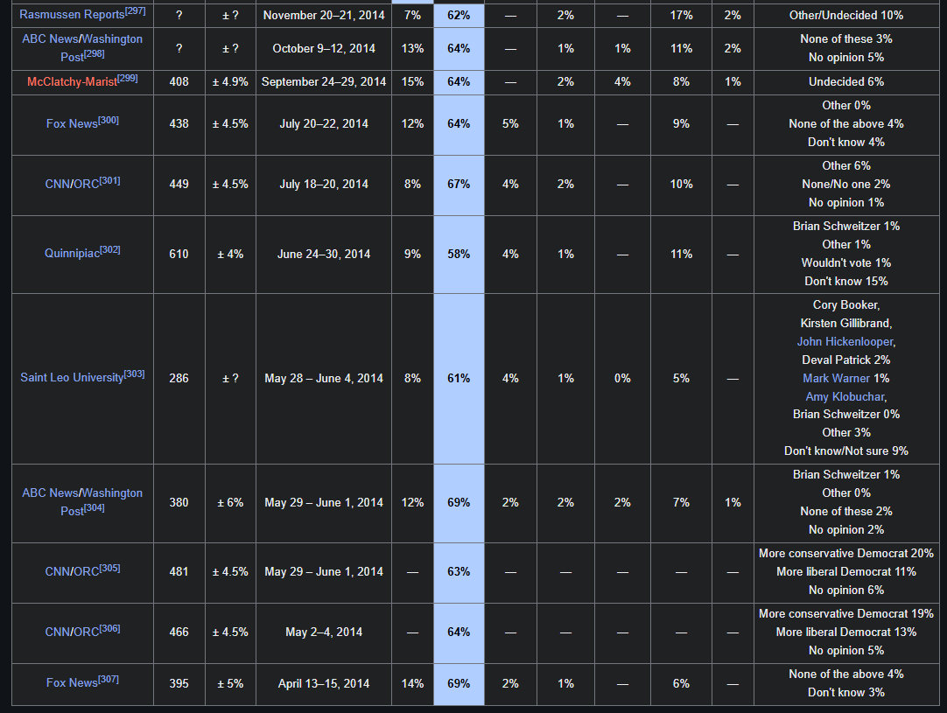Select the date 'July 18–20, 2014'
Screen dimensions: 947x713
coord(324,184)
